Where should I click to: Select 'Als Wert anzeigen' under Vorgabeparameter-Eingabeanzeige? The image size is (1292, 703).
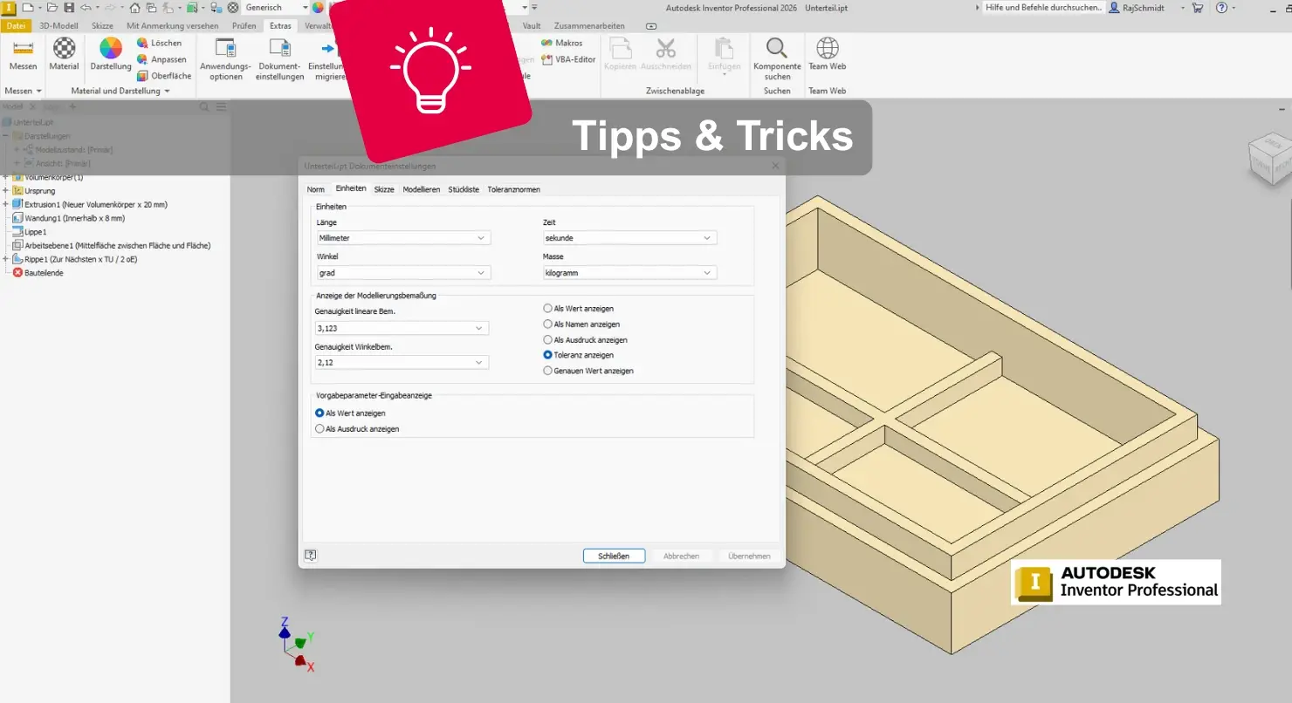click(x=320, y=413)
